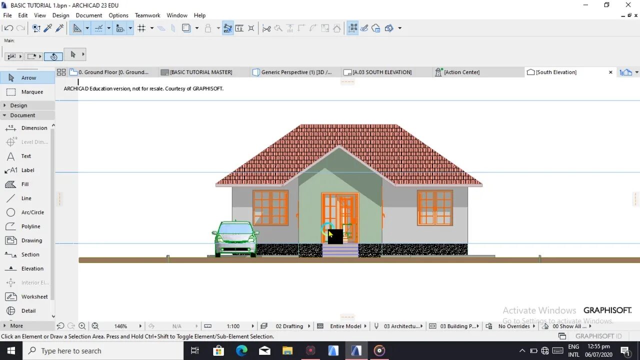640x360 pixels.
Task: Expand the More toolbox group
Action: [x=27, y=326]
